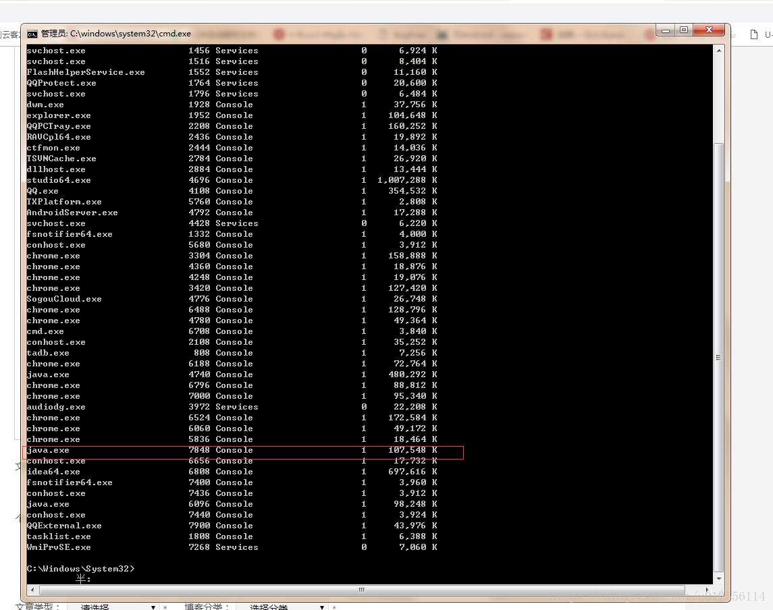The height and width of the screenshot is (610, 773).
Task: Maximize the cmd.exe window
Action: tap(684, 30)
